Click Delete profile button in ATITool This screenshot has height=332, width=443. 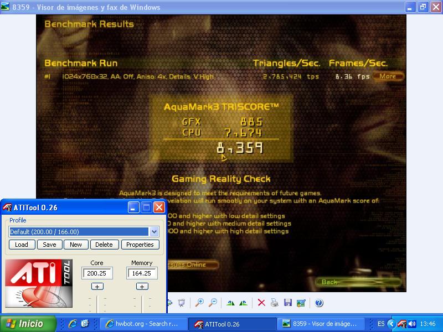[104, 245]
